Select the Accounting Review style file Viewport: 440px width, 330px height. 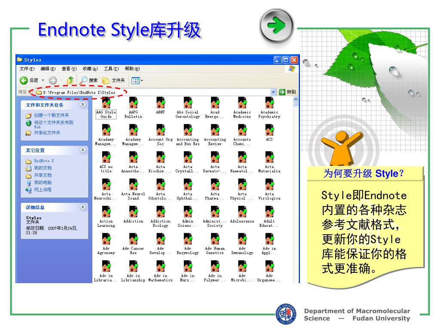[215, 135]
